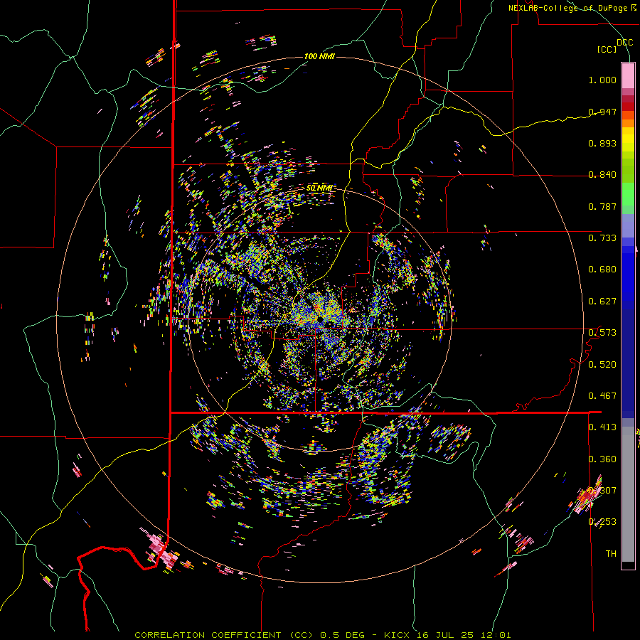Click the 50 NMI range ring label
The height and width of the screenshot is (640, 640).
(x=319, y=188)
